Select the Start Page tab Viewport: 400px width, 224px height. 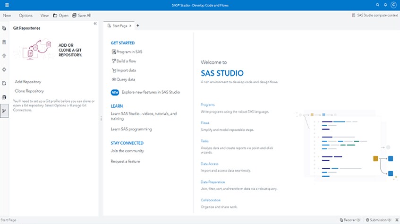[x=120, y=26]
